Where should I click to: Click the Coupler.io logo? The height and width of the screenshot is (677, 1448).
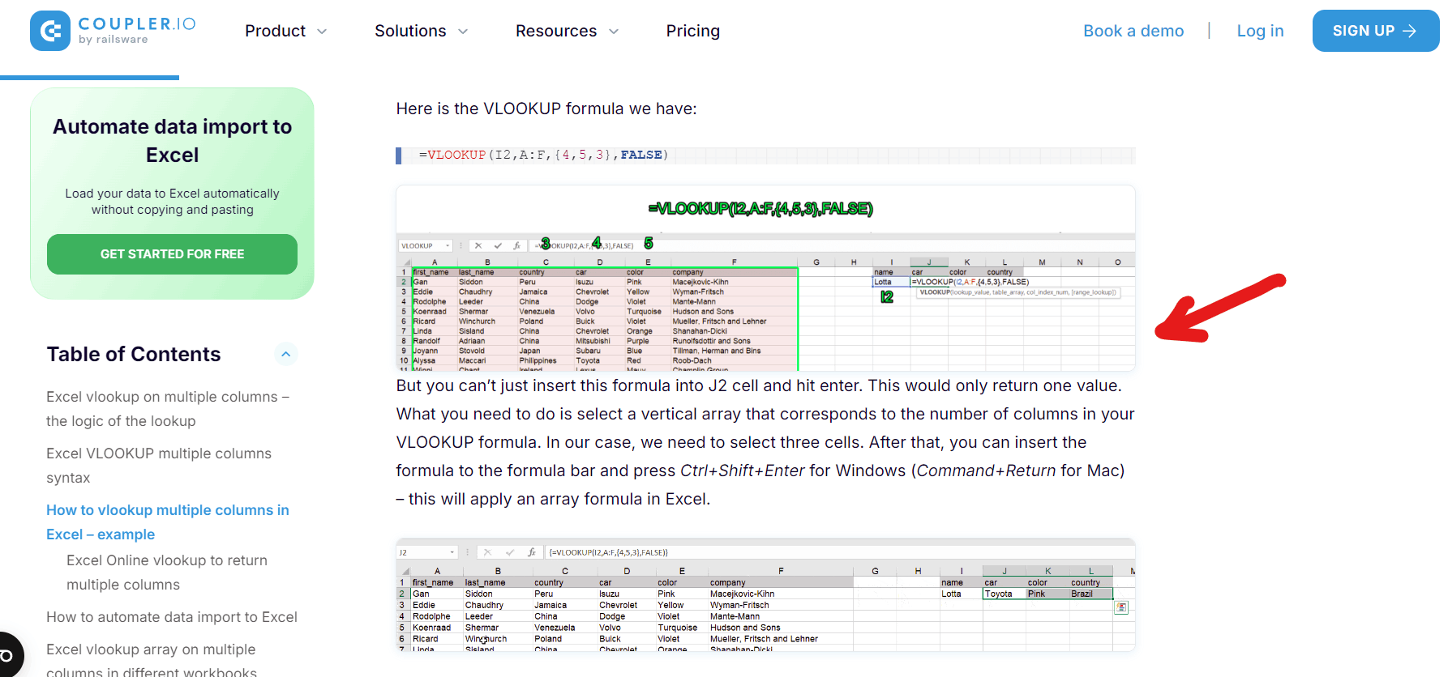click(x=113, y=31)
